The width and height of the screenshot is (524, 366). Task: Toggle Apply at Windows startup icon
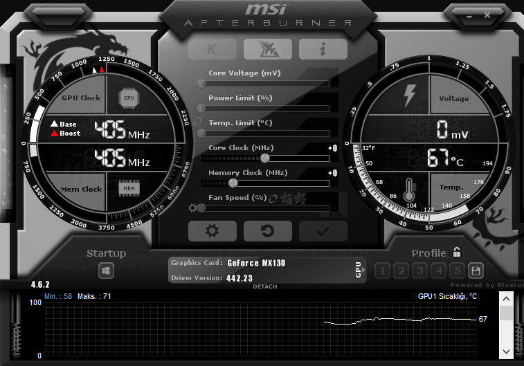tap(107, 271)
